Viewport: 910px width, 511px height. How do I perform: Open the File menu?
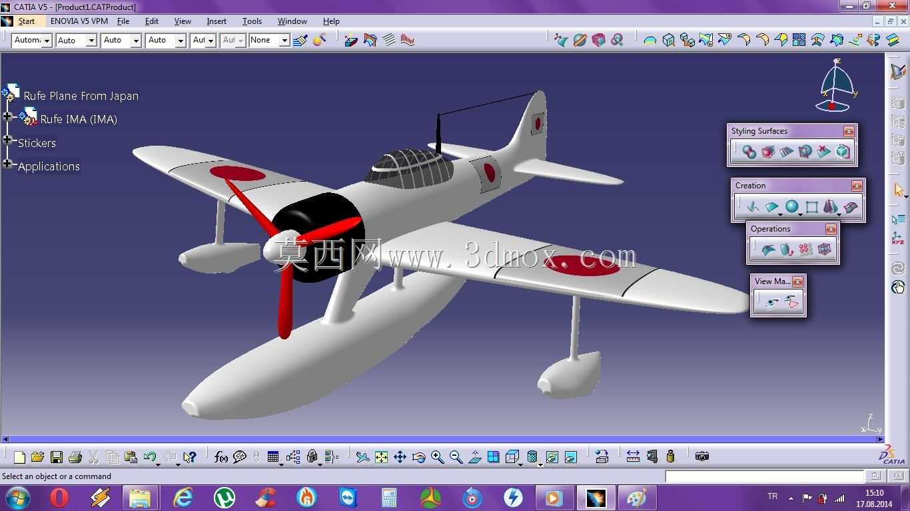pos(123,21)
